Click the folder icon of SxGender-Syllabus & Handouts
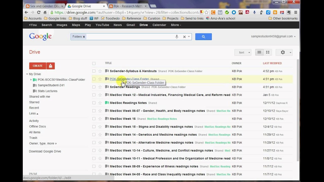 pos(107,71)
